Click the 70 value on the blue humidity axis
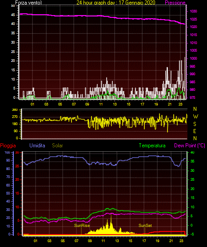 pos(8,177)
